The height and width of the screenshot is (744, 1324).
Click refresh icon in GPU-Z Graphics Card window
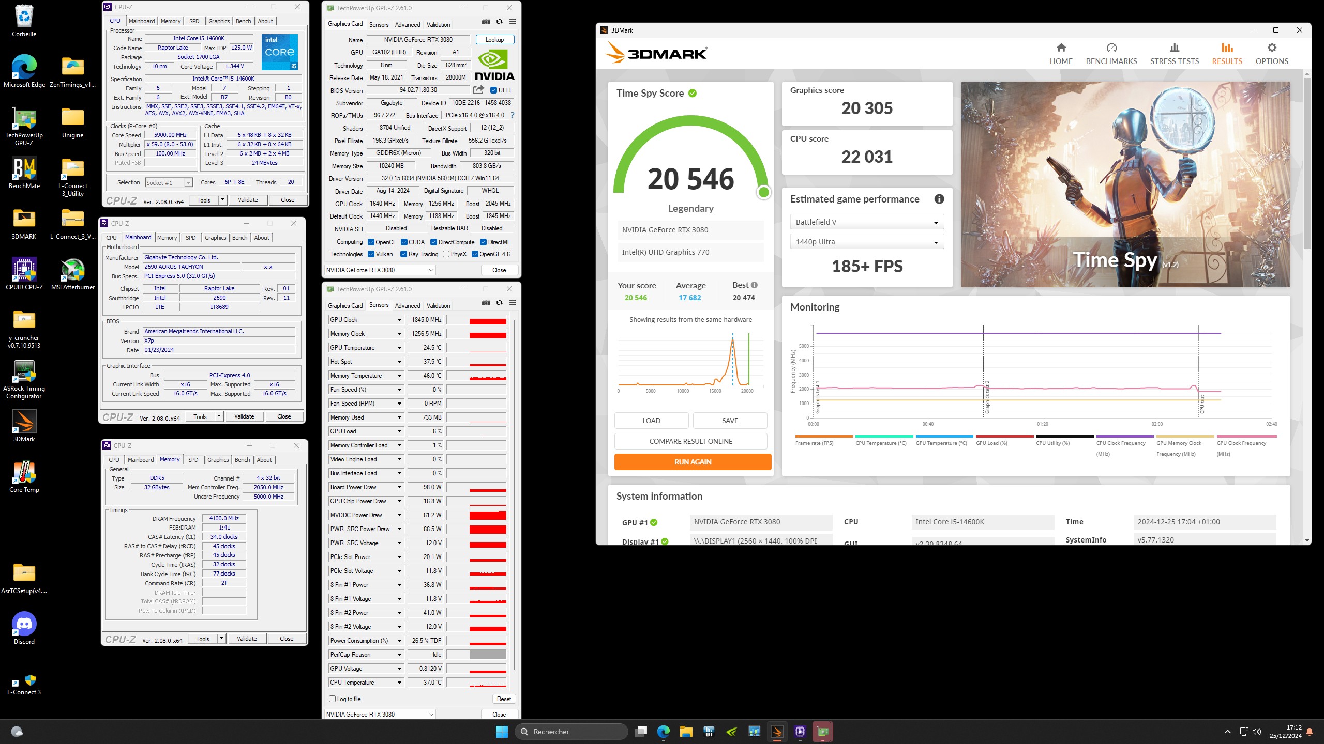(499, 22)
